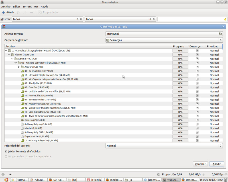Collapse the 'Albums (15,08 GiB)' folder

point(9,55)
